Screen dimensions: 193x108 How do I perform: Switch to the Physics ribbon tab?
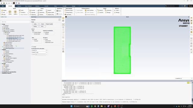(19, 6)
